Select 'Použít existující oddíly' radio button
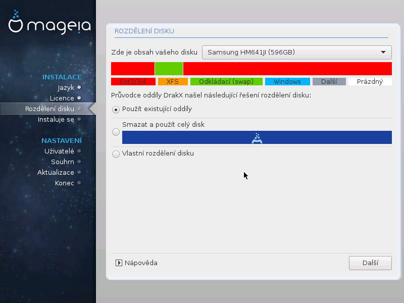The width and height of the screenshot is (404, 303). point(116,110)
